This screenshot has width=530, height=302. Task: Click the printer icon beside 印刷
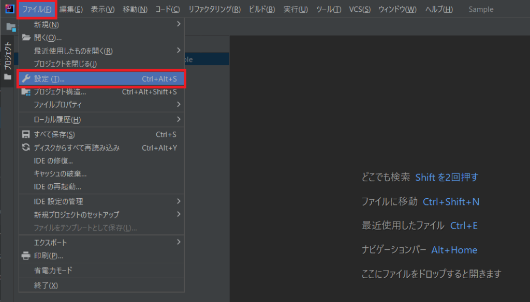point(26,256)
